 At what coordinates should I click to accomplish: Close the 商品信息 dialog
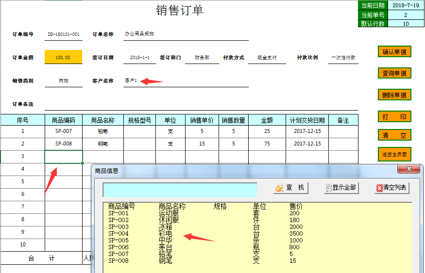[409, 169]
